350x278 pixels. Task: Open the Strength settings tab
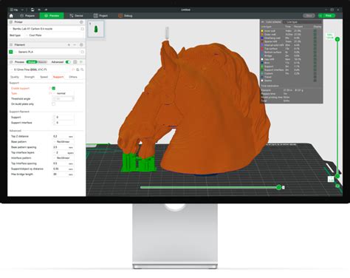tap(30, 77)
